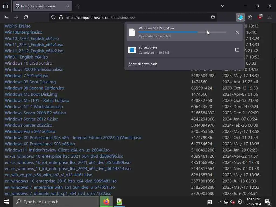Open Win10_22H2_English_x64.iso link
This screenshot has height=207, width=276.
[32, 38]
